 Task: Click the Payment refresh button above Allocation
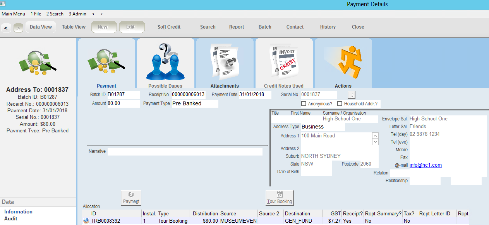coord(131,198)
